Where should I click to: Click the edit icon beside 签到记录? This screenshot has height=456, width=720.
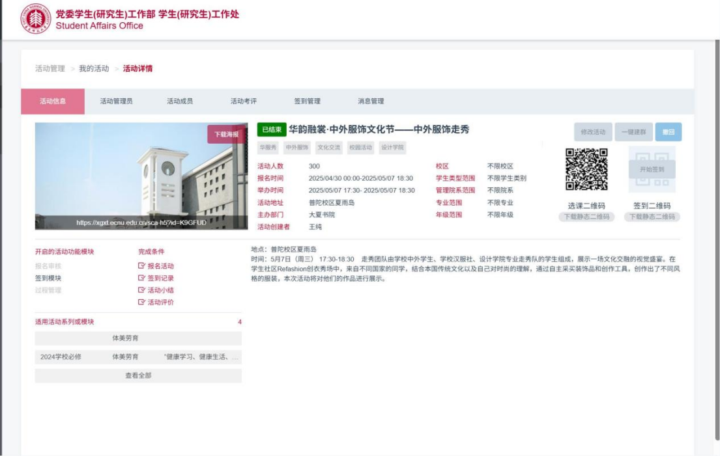pos(142,278)
